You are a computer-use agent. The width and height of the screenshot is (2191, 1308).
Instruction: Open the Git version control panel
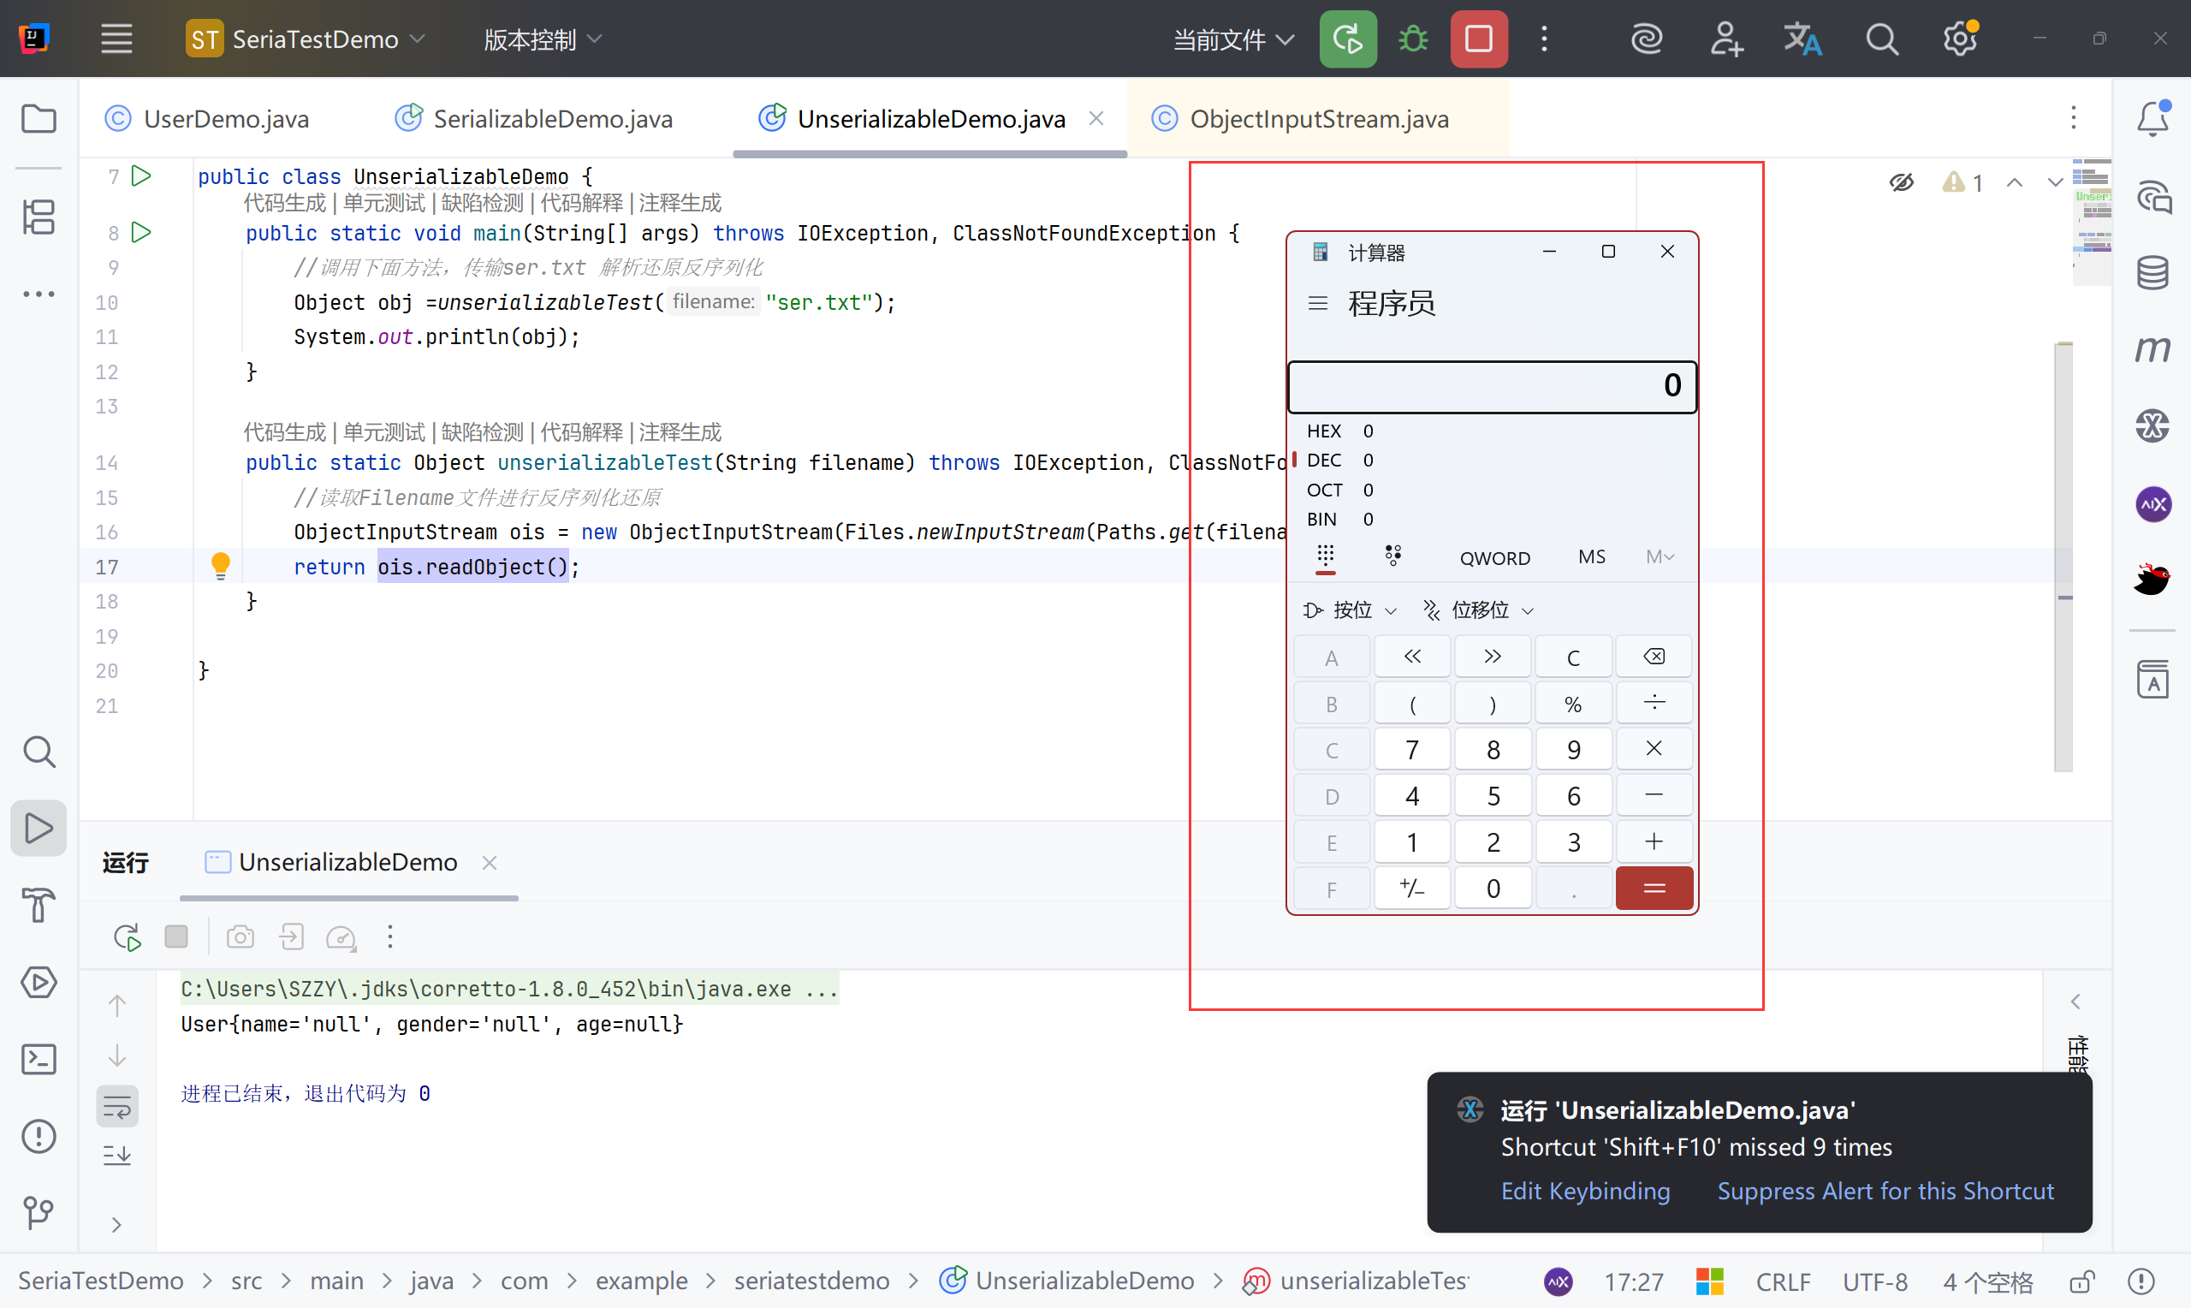click(x=38, y=1212)
